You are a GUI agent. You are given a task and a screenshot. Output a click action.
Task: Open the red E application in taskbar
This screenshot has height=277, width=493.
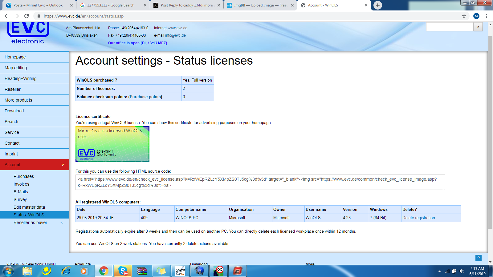pos(238,271)
